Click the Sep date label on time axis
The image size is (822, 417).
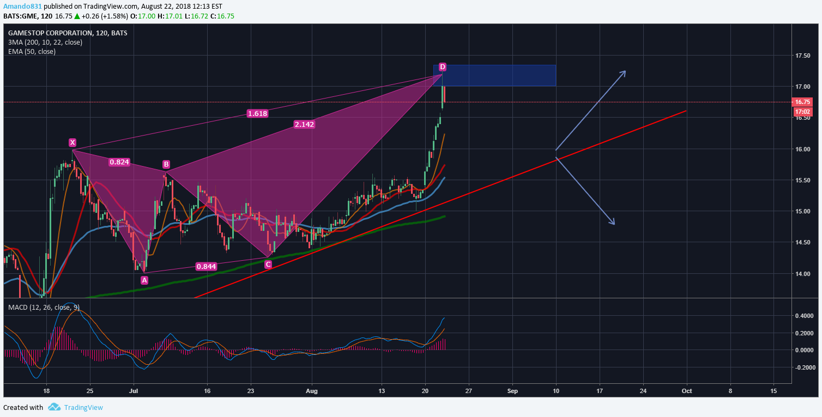[512, 391]
